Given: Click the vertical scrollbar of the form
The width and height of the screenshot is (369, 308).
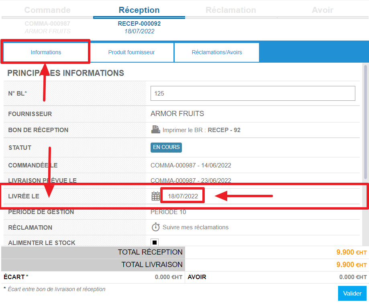Looking at the screenshot, I should tap(365, 122).
